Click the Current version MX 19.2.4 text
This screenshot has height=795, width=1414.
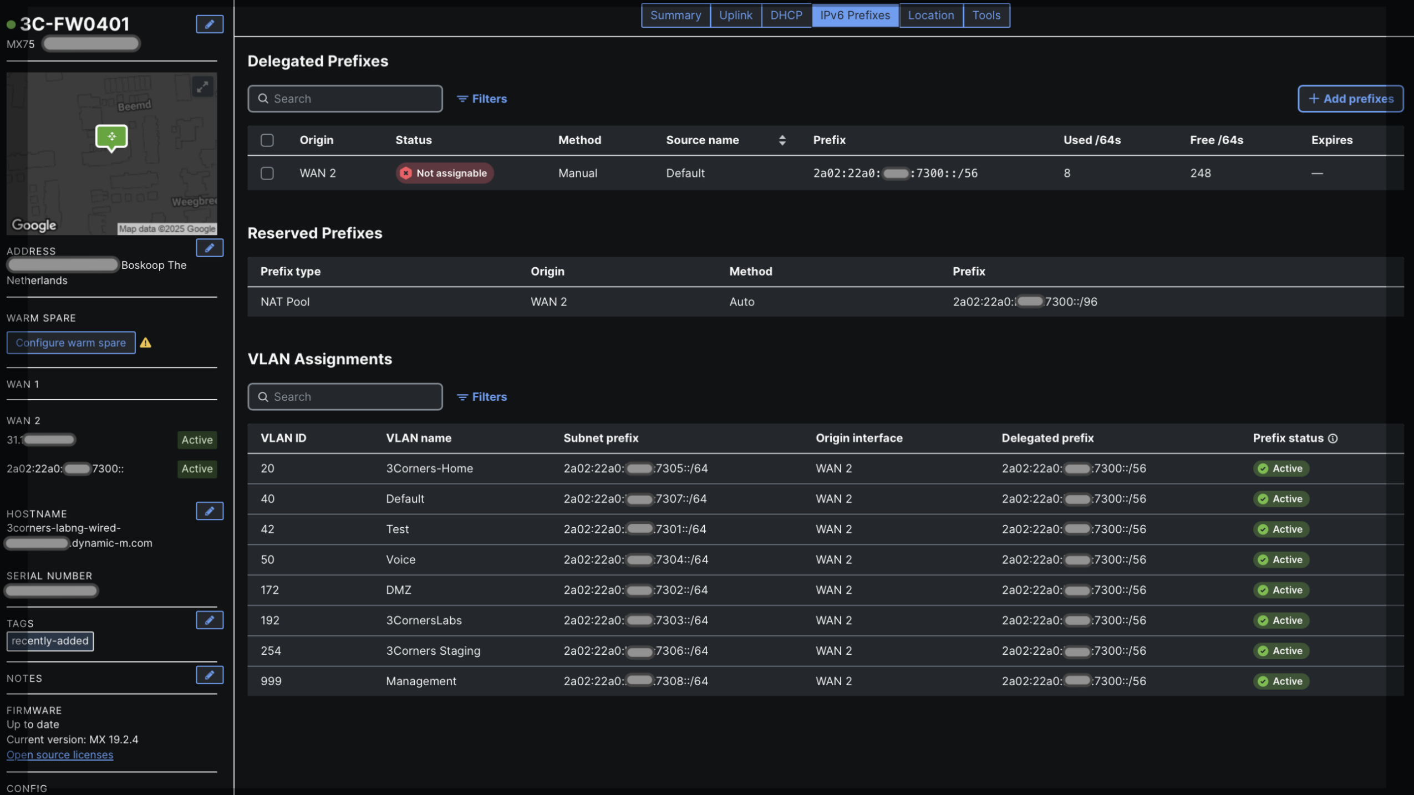(73, 740)
